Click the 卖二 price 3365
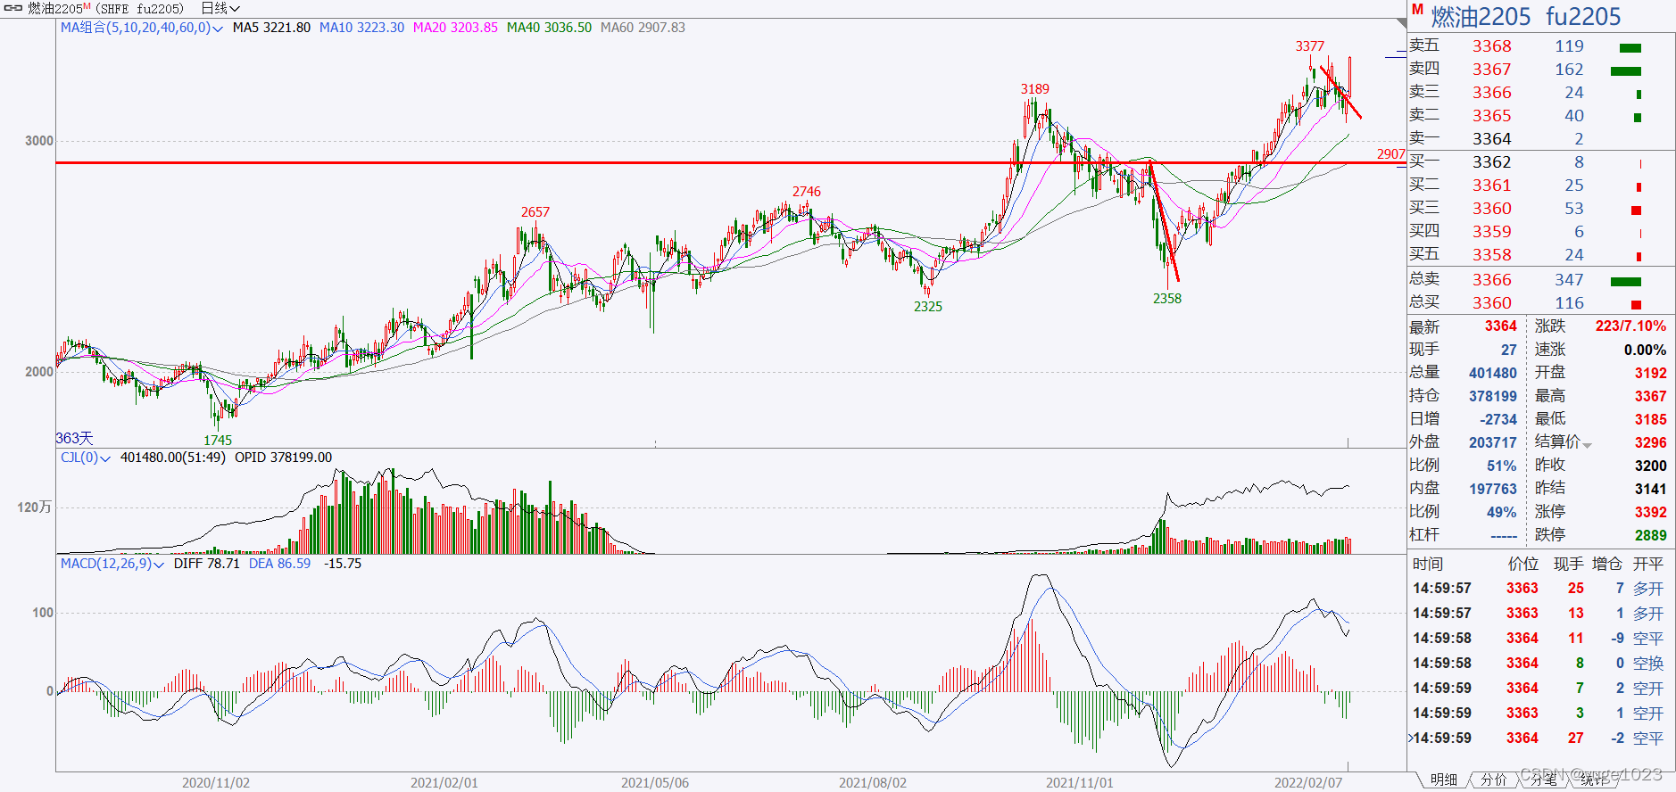The width and height of the screenshot is (1676, 792). click(1491, 116)
